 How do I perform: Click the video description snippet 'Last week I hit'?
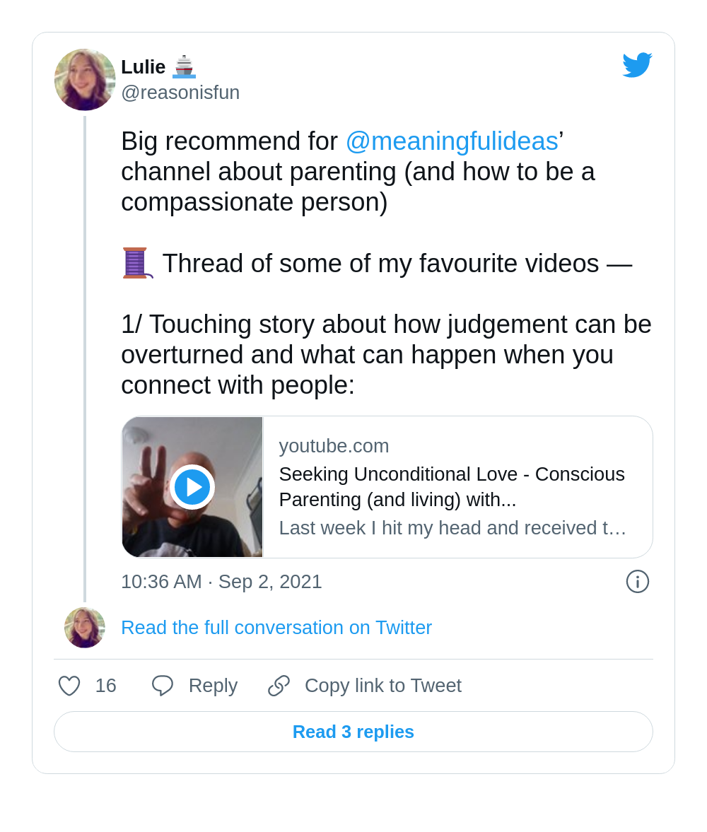(x=452, y=527)
